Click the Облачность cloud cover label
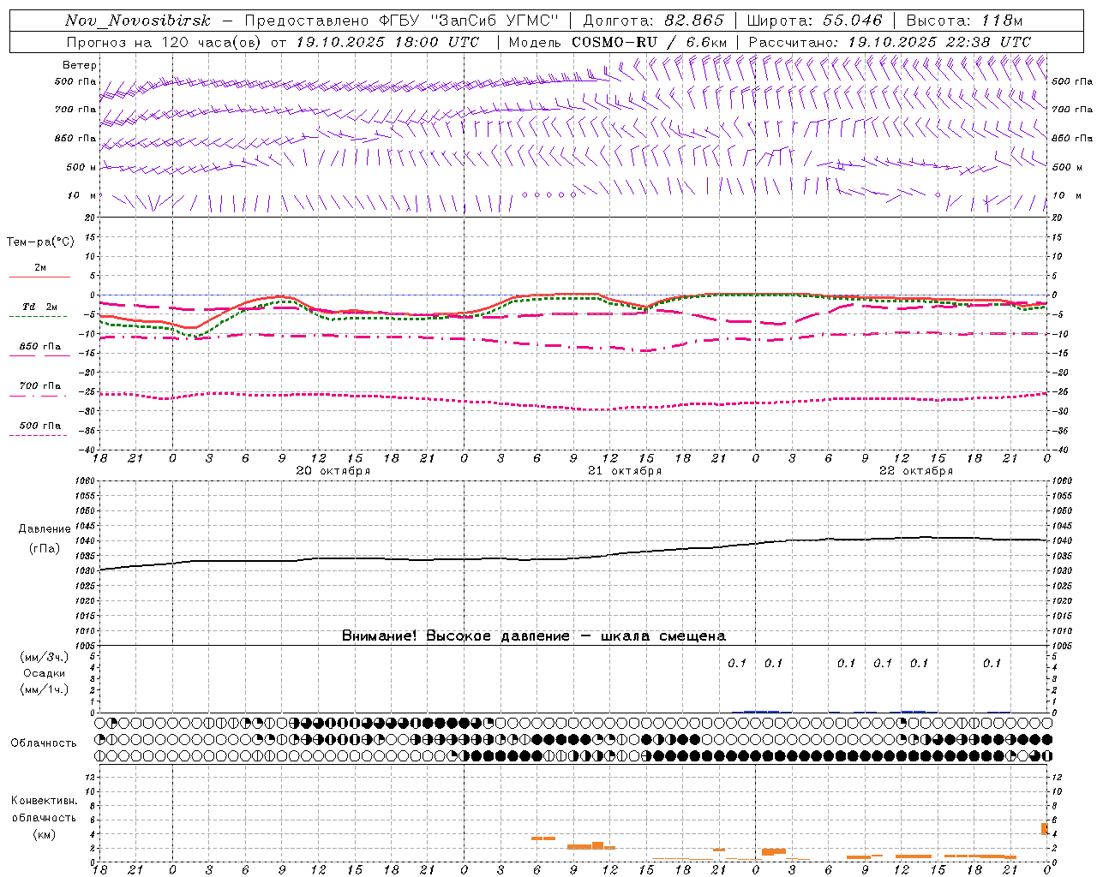 tap(44, 743)
